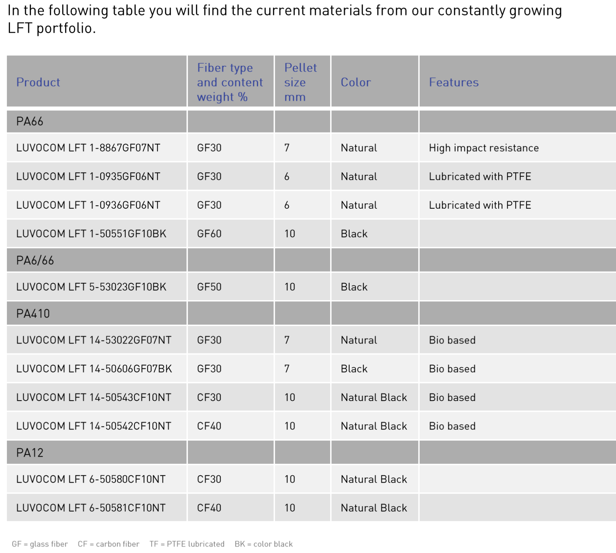
Task: Click product LUVOCOM LFT 1-0935GF06NT
Action: [88, 176]
